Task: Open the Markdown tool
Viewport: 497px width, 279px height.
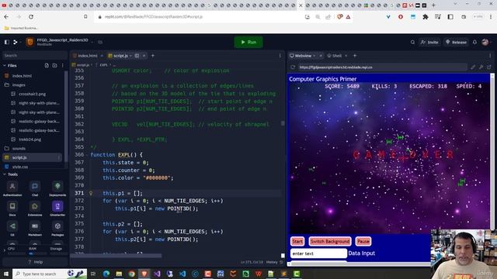Action: click(x=35, y=229)
